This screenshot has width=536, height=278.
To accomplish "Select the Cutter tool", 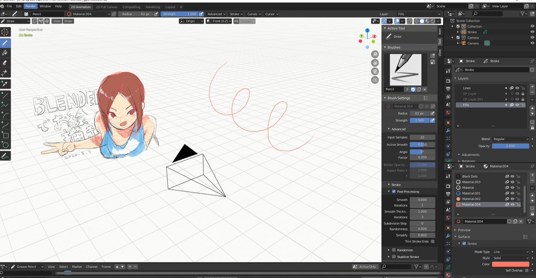I will click(x=5, y=73).
